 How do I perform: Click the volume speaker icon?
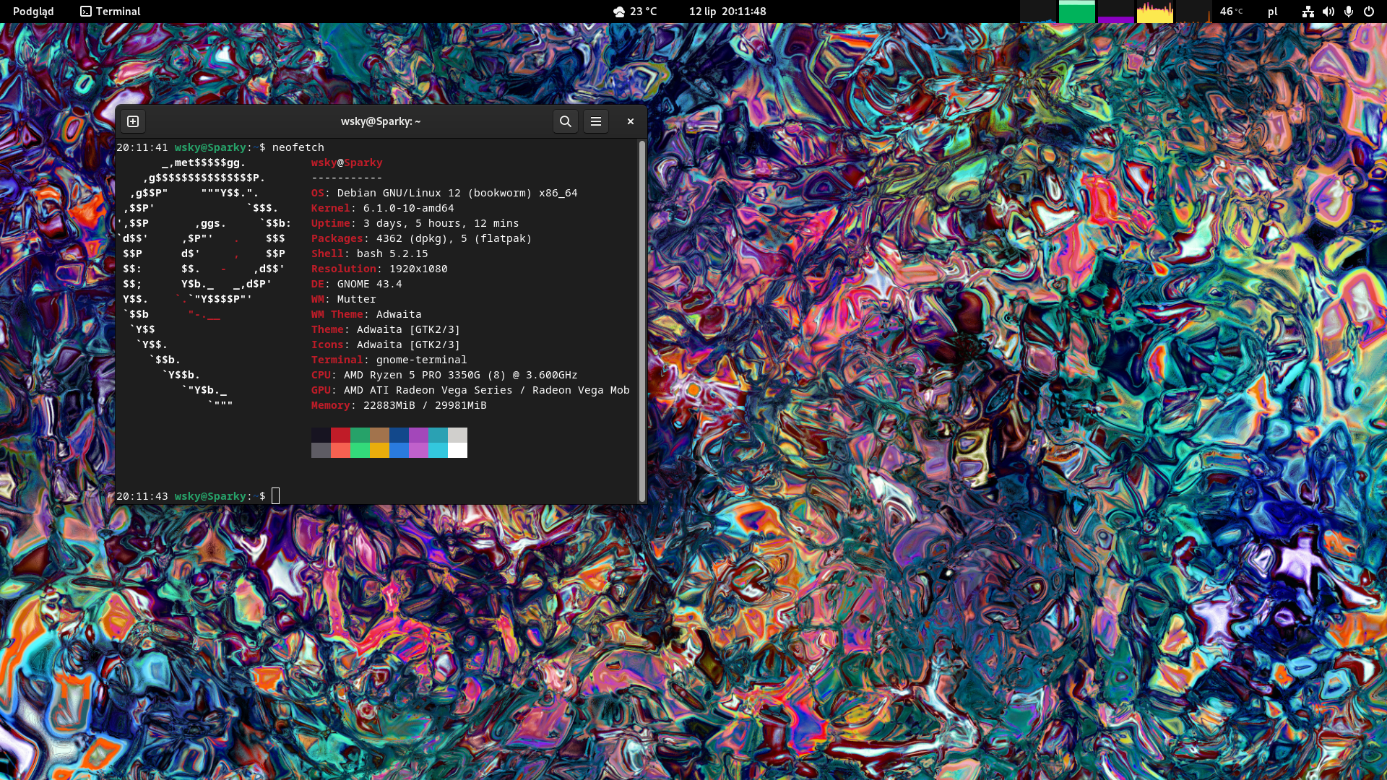(1328, 12)
